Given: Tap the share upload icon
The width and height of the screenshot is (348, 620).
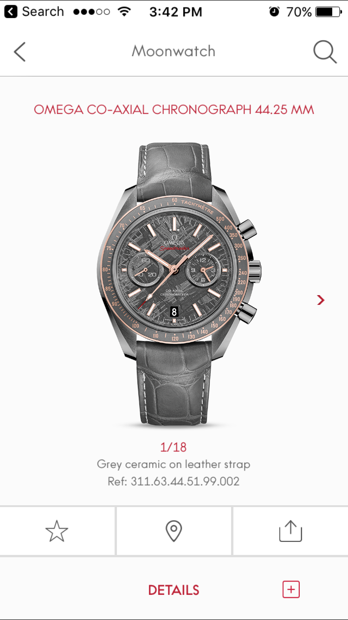Looking at the screenshot, I should pos(290,531).
